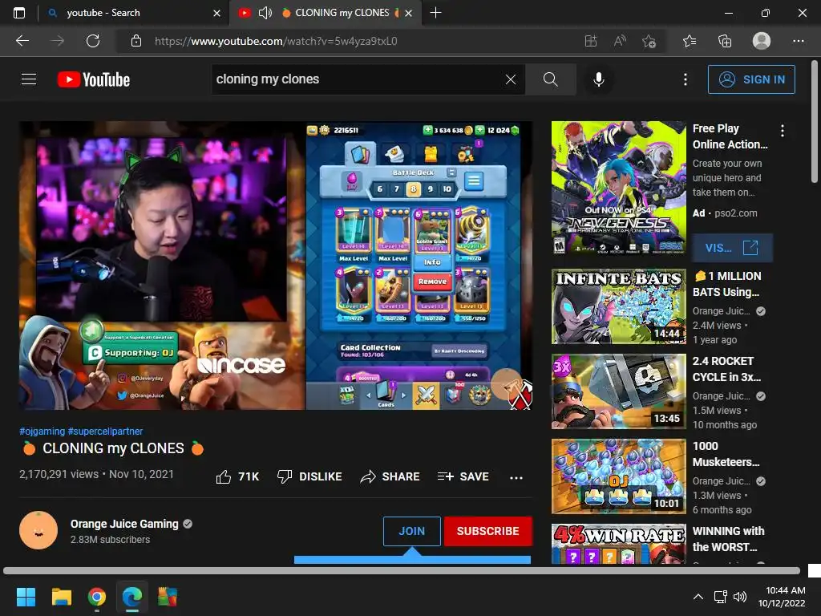This screenshot has width=821, height=616.
Task: View site information lock icon
Action: pos(136,41)
